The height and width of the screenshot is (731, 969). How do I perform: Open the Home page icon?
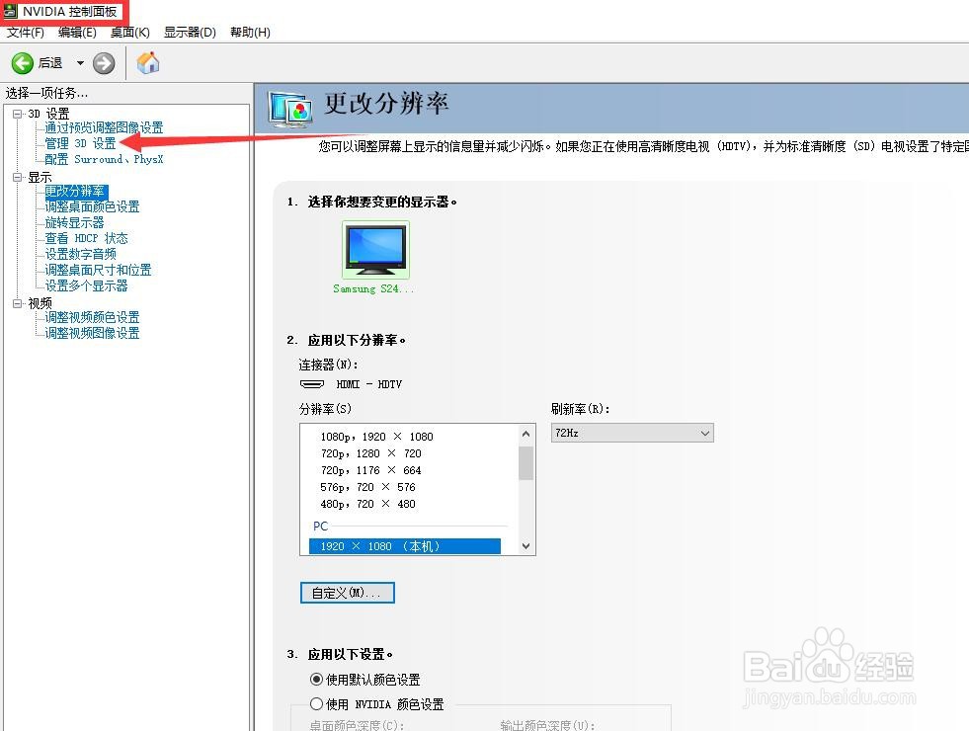(x=148, y=62)
